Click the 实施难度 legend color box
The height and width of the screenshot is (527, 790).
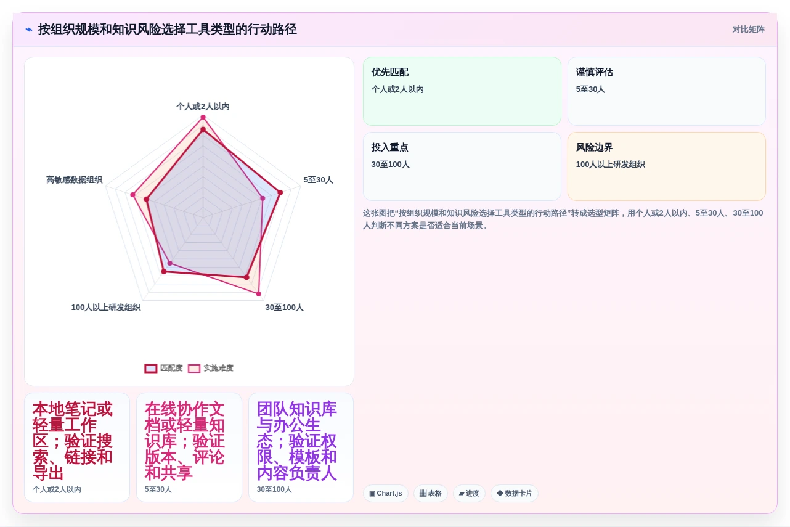coord(194,368)
